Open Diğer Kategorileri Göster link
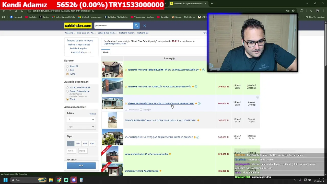327x184 pixels. click(x=115, y=44)
